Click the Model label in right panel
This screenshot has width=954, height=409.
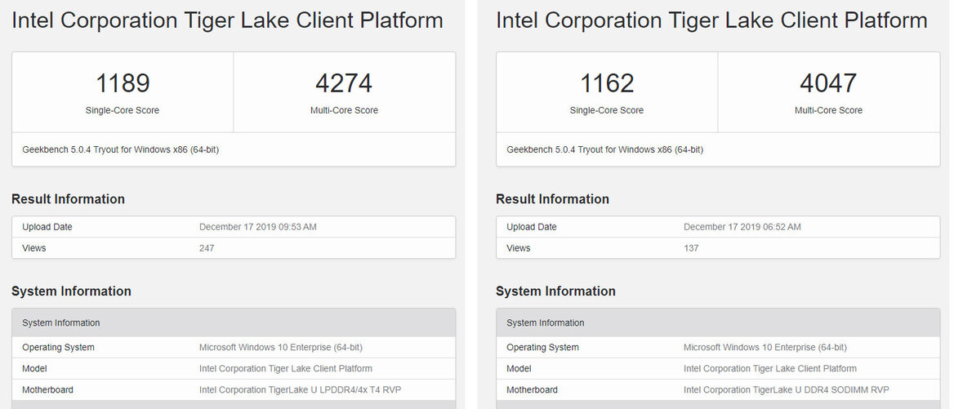[519, 369]
